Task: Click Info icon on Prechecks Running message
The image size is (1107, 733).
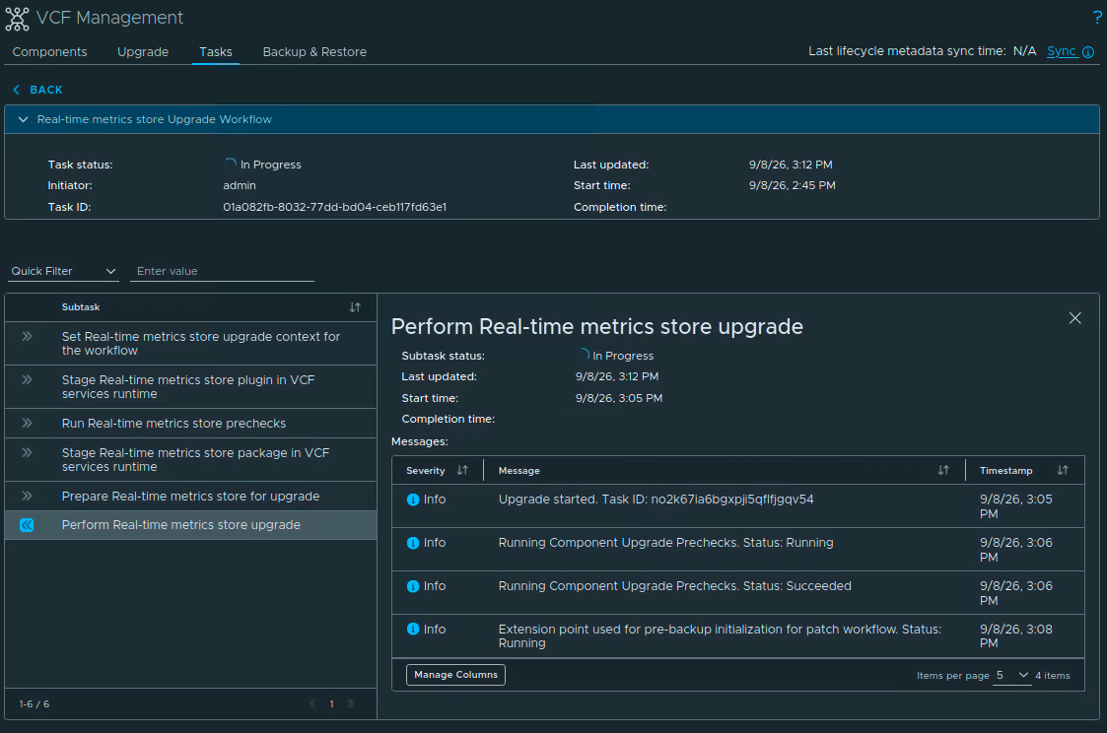Action: [x=413, y=543]
